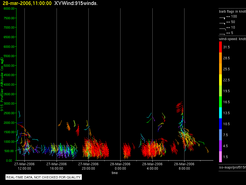Click the 'wind-speed: knots' legend heading
The width and height of the screenshot is (246, 185).
233,39
